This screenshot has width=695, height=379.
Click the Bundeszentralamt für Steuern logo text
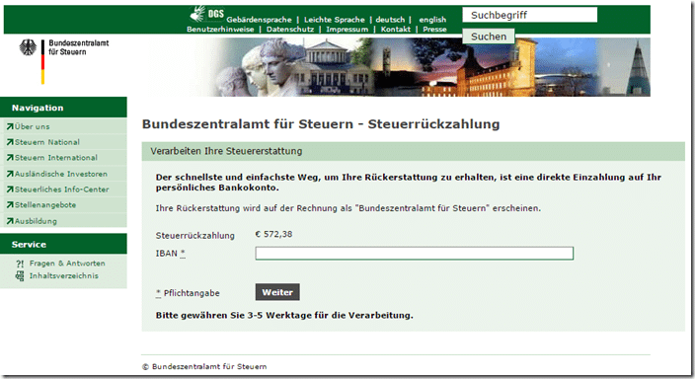tap(78, 47)
